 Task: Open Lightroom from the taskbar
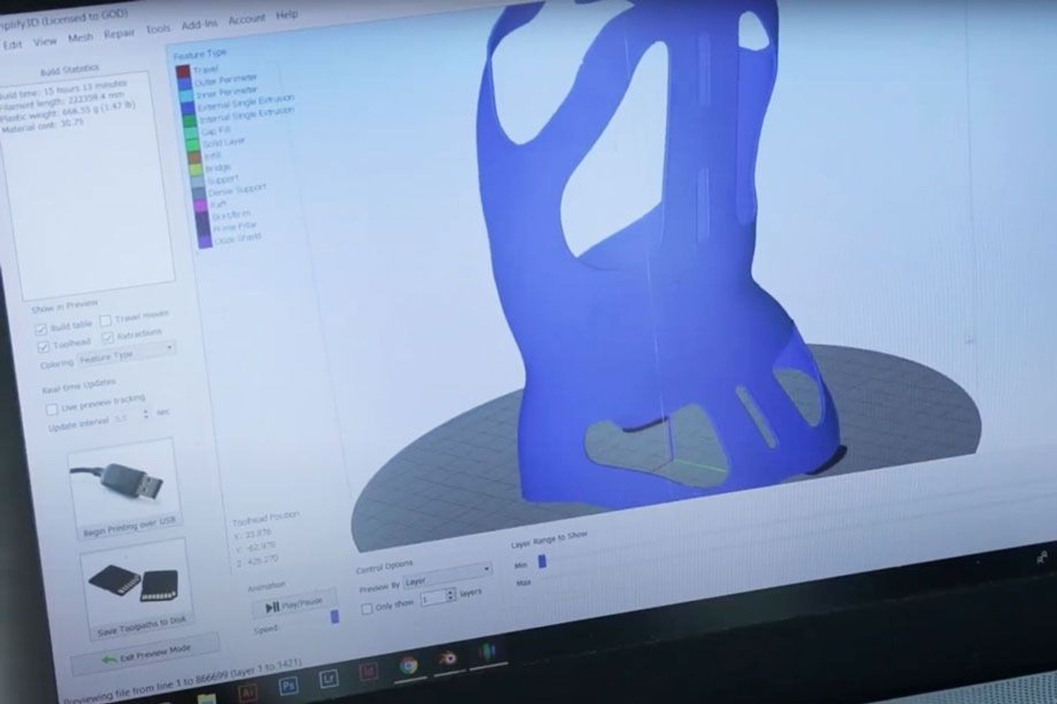click(x=329, y=680)
